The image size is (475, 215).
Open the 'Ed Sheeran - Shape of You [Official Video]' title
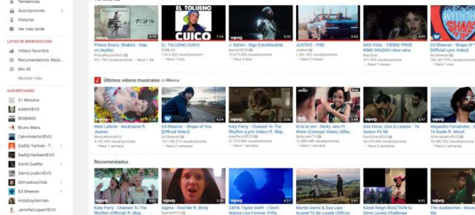coord(186,129)
